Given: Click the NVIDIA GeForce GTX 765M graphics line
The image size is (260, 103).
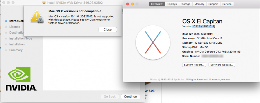Looking at the screenshot, I should pos(211,52).
